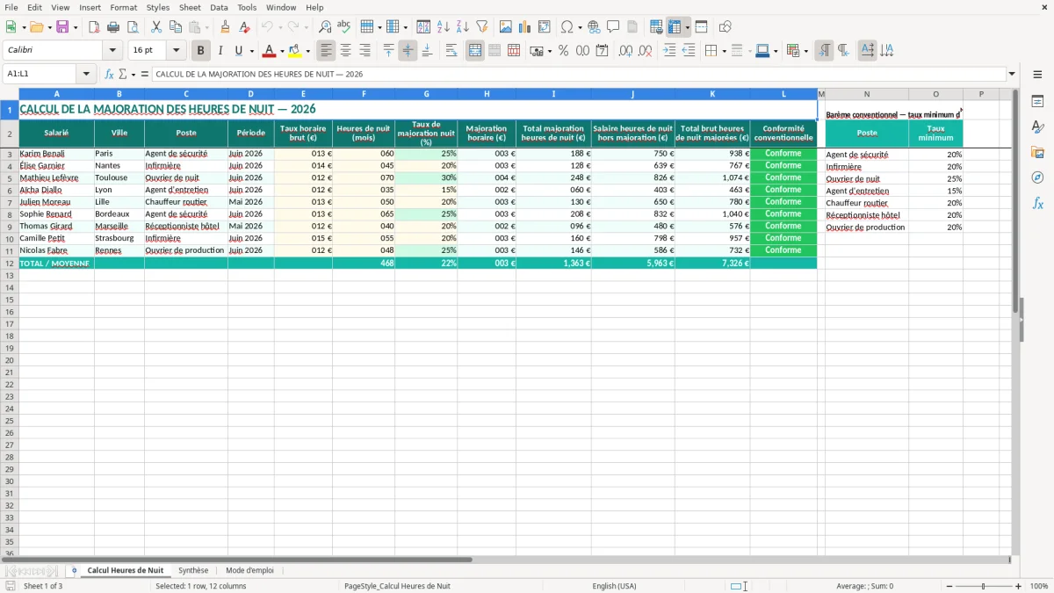Clear direct formatting

point(245,27)
